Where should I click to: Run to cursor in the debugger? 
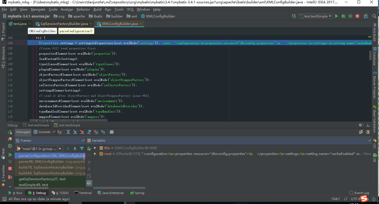102,132
